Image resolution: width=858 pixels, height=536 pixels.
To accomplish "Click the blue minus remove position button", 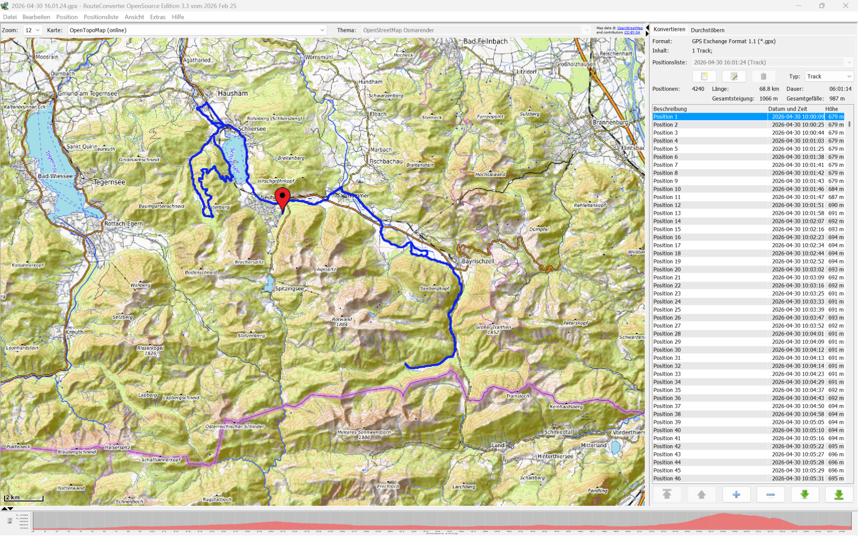I will tap(770, 494).
